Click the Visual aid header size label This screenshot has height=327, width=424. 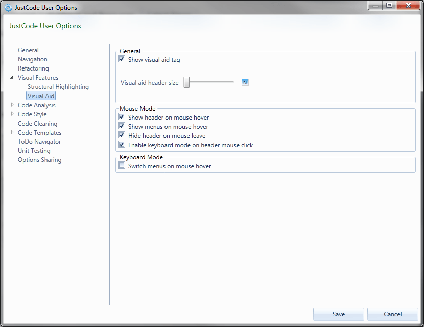point(150,83)
